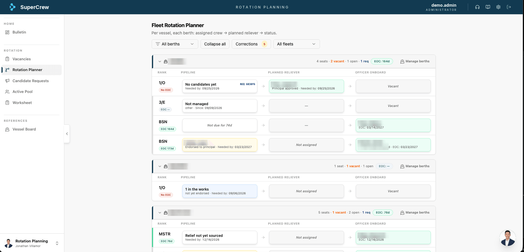
Task: Open Vessel Board reference
Action: coord(31,129)
